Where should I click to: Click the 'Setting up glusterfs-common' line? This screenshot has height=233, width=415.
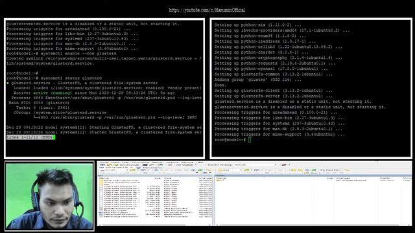click(x=274, y=74)
